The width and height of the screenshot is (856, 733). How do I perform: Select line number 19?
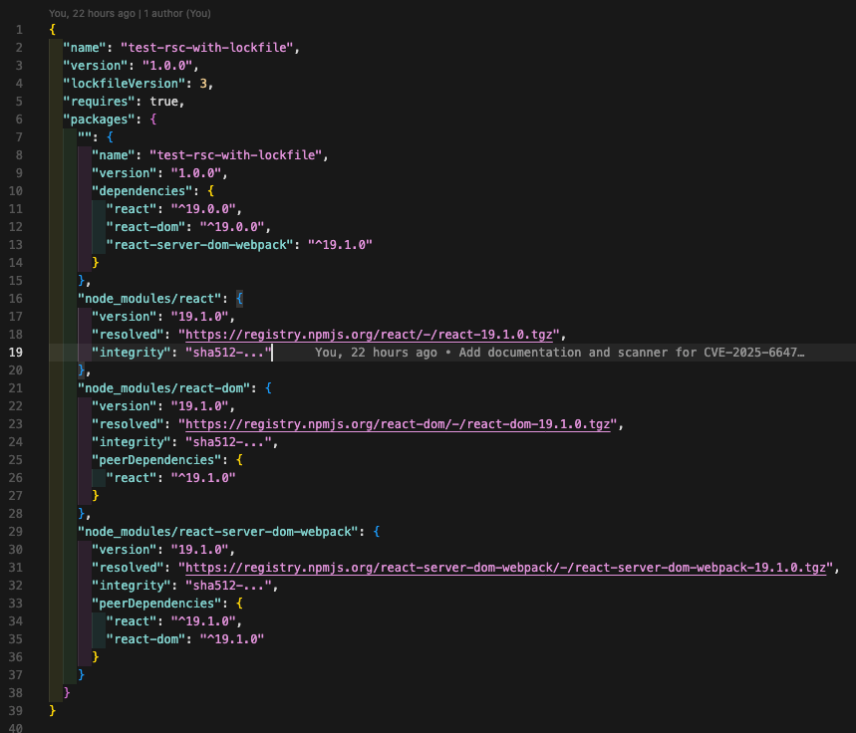pyautogui.click(x=18, y=352)
